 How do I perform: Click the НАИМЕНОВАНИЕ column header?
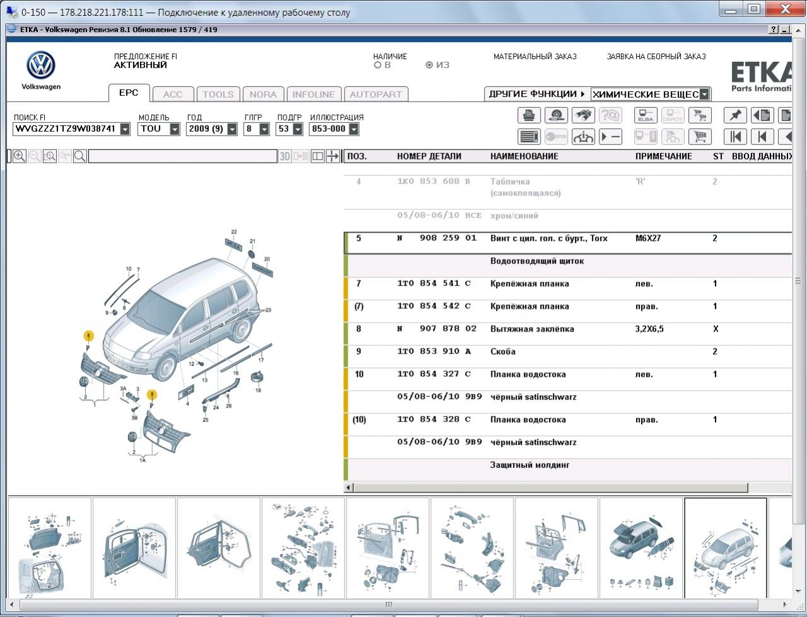tap(524, 156)
